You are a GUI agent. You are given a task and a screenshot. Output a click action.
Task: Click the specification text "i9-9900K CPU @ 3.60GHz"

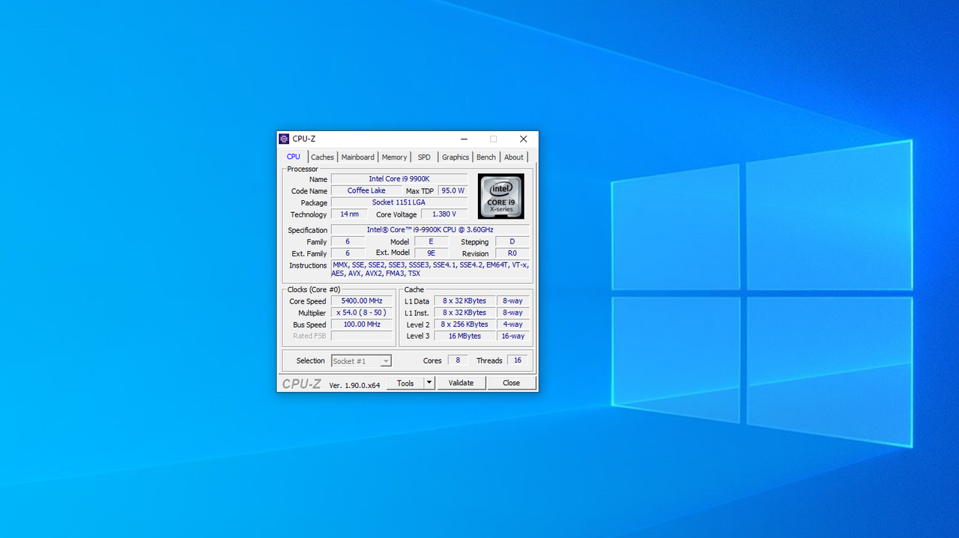point(430,230)
